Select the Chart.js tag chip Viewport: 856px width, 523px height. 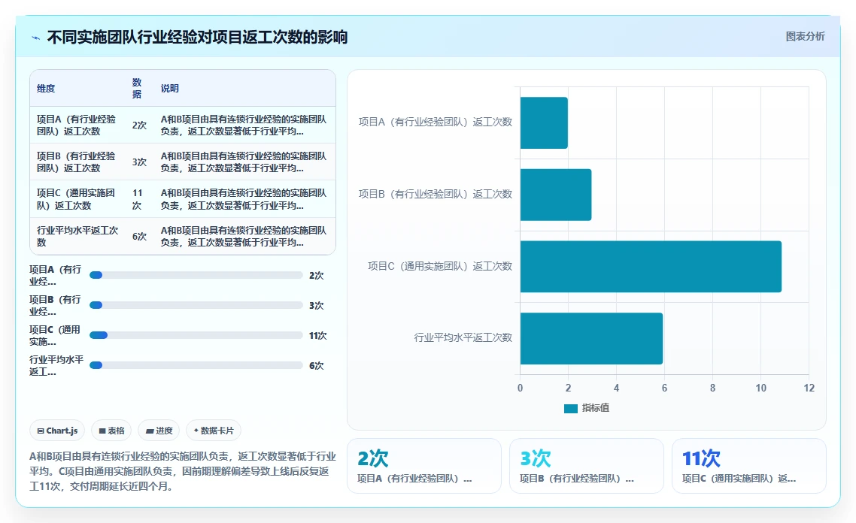point(57,431)
